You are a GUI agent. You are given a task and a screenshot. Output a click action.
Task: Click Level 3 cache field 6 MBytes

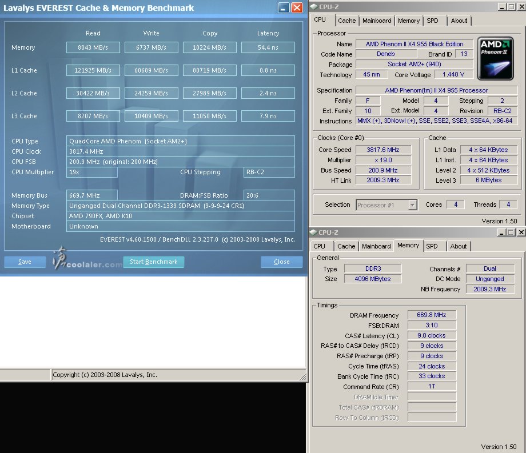point(488,181)
